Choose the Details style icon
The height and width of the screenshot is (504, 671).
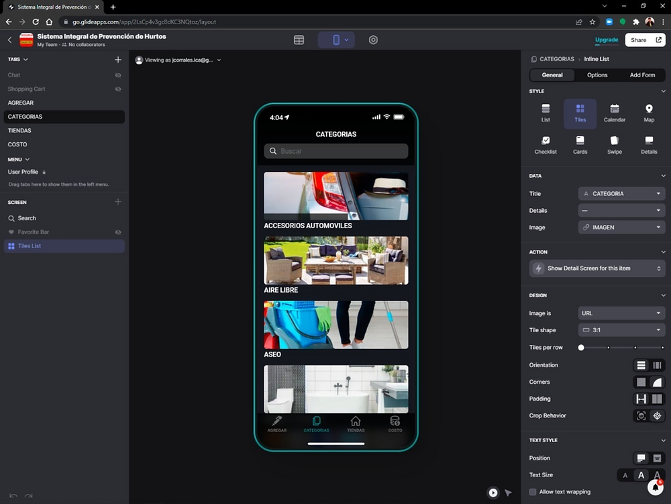(649, 145)
